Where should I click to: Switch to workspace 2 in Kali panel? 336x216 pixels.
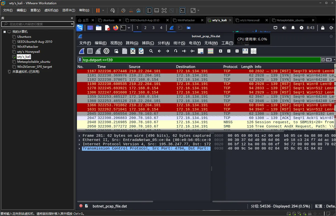pos(145,28)
